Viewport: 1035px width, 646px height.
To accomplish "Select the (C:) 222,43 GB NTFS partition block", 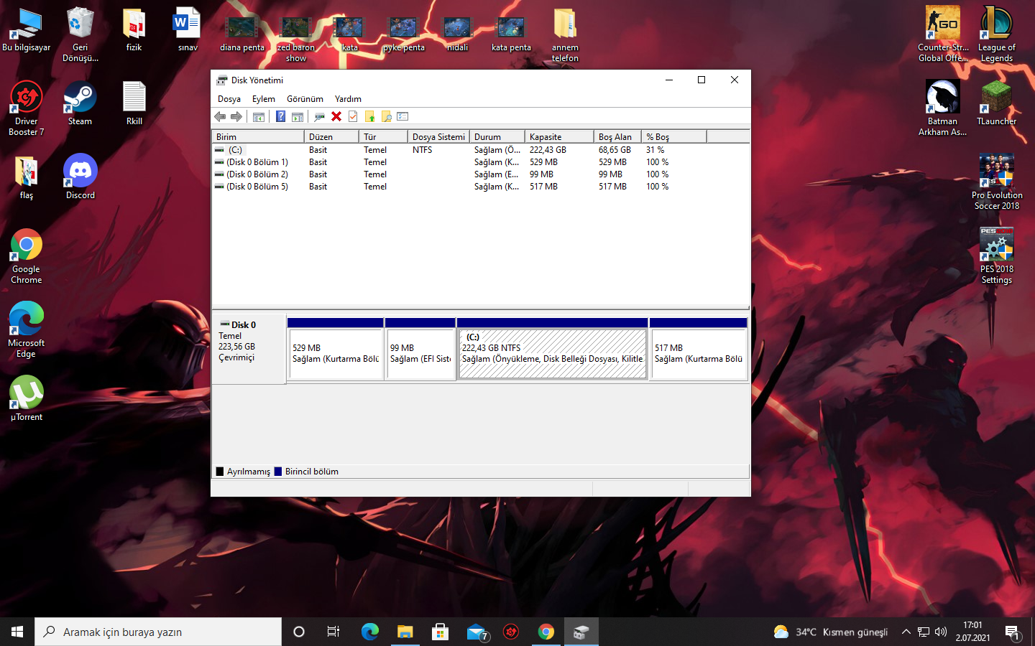I will [x=553, y=349].
